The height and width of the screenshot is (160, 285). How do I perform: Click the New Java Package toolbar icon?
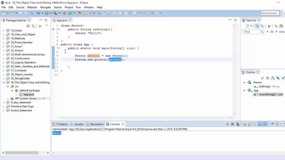point(64,13)
